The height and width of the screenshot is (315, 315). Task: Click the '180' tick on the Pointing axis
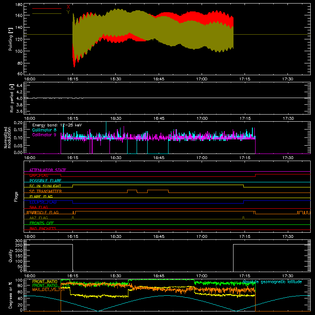[x=19, y=5]
